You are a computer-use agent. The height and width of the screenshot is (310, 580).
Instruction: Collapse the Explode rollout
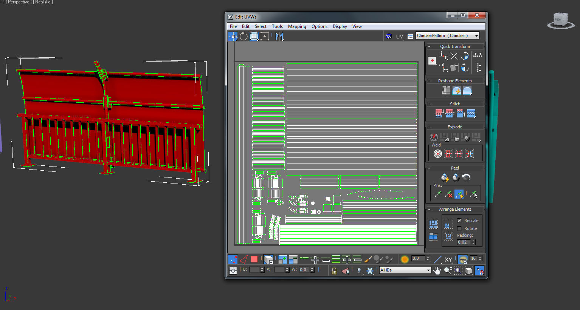[x=429, y=127]
